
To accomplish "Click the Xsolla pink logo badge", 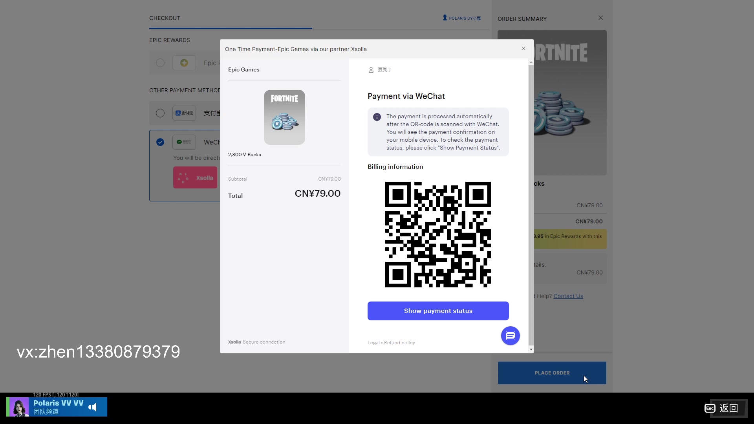I will (195, 177).
